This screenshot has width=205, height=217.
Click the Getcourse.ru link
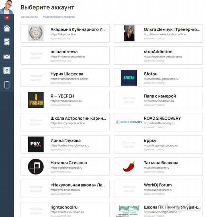pyautogui.click(x=29, y=17)
